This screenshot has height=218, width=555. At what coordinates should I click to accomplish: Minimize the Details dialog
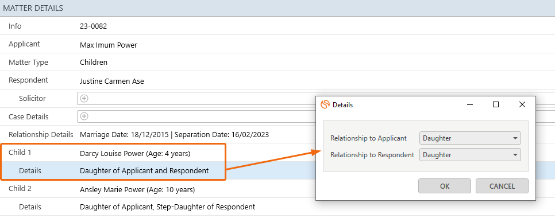tap(470, 105)
